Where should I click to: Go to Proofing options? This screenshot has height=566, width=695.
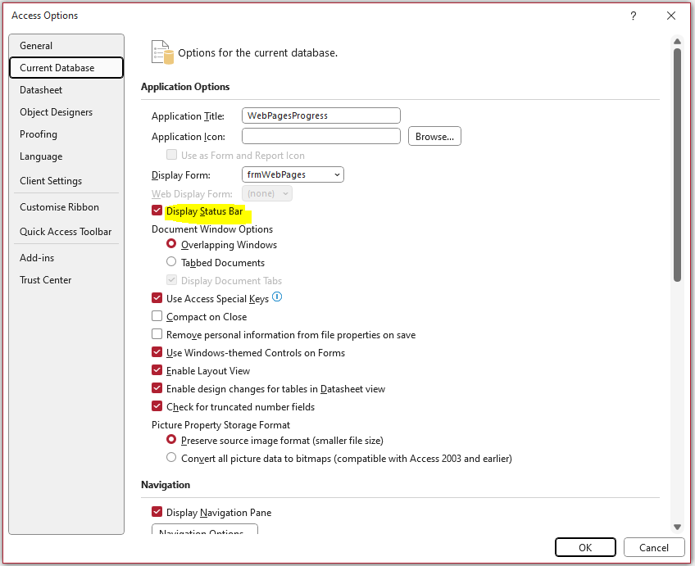[66, 134]
